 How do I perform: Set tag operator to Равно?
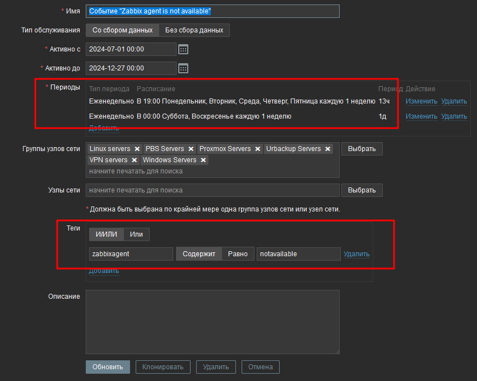pos(238,254)
